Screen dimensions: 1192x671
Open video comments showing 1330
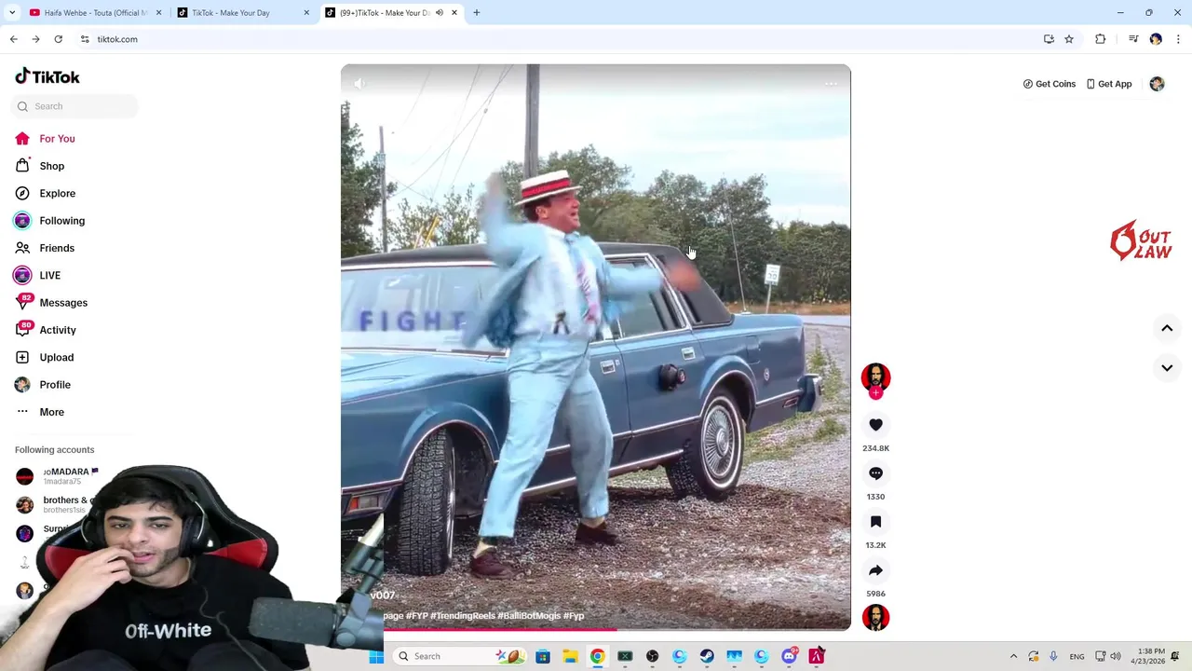(x=875, y=473)
